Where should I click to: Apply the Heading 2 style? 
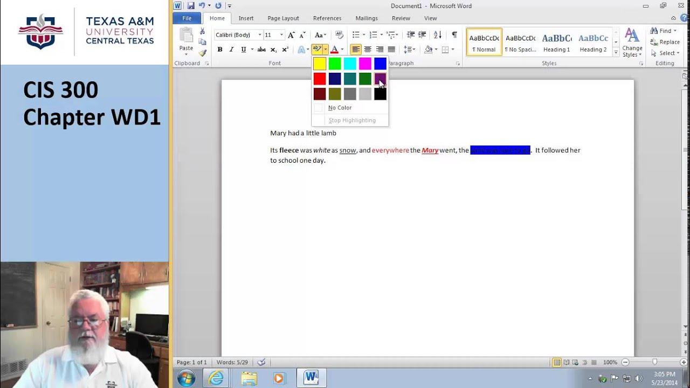point(593,43)
